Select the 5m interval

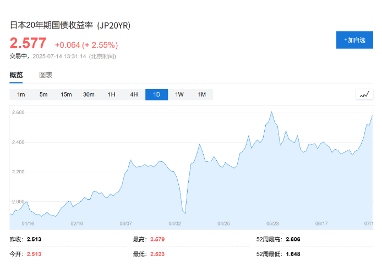click(43, 94)
